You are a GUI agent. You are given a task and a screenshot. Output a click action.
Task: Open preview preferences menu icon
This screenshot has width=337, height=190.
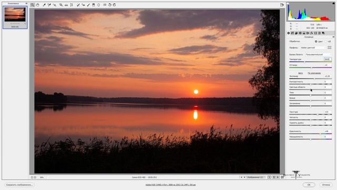[x=282, y=177]
